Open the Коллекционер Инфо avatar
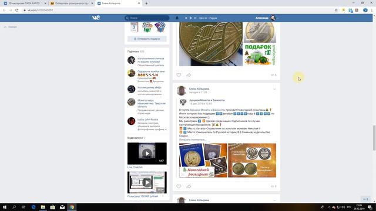Viewport: 376px width, 211px height. (132, 89)
